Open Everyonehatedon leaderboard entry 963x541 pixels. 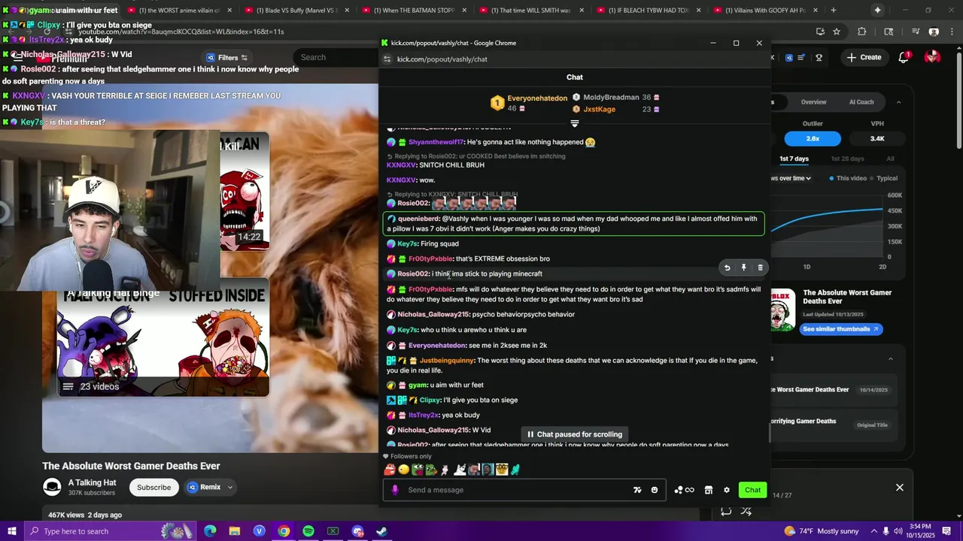(530, 103)
